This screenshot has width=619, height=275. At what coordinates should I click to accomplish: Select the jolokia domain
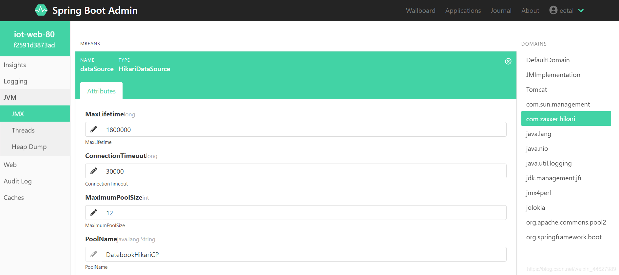(566, 207)
